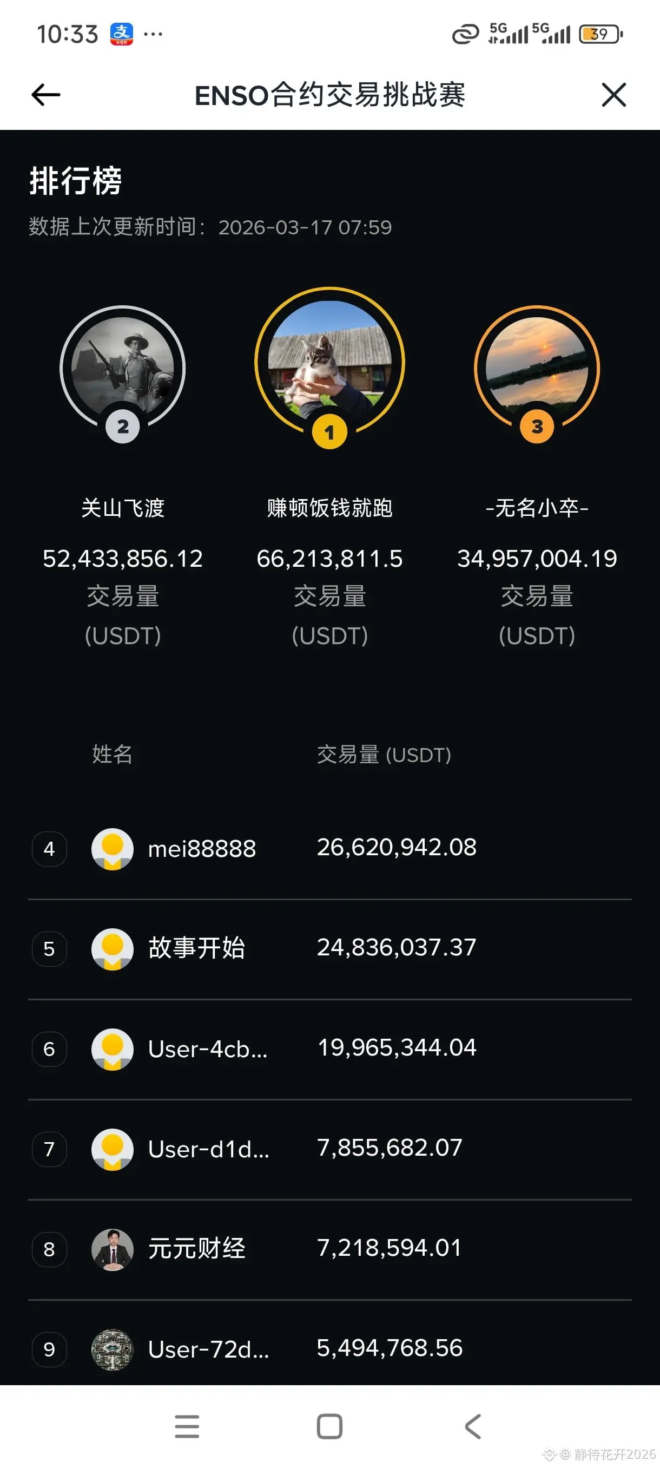Open User-72d... avatar image

pyautogui.click(x=112, y=1349)
